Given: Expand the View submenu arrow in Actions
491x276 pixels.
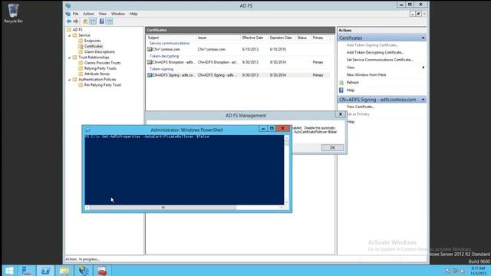Looking at the screenshot, I should (423, 67).
